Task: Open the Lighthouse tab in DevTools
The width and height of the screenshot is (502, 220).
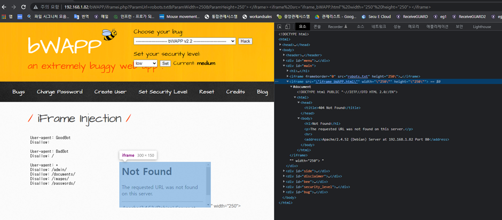Action: [482, 27]
